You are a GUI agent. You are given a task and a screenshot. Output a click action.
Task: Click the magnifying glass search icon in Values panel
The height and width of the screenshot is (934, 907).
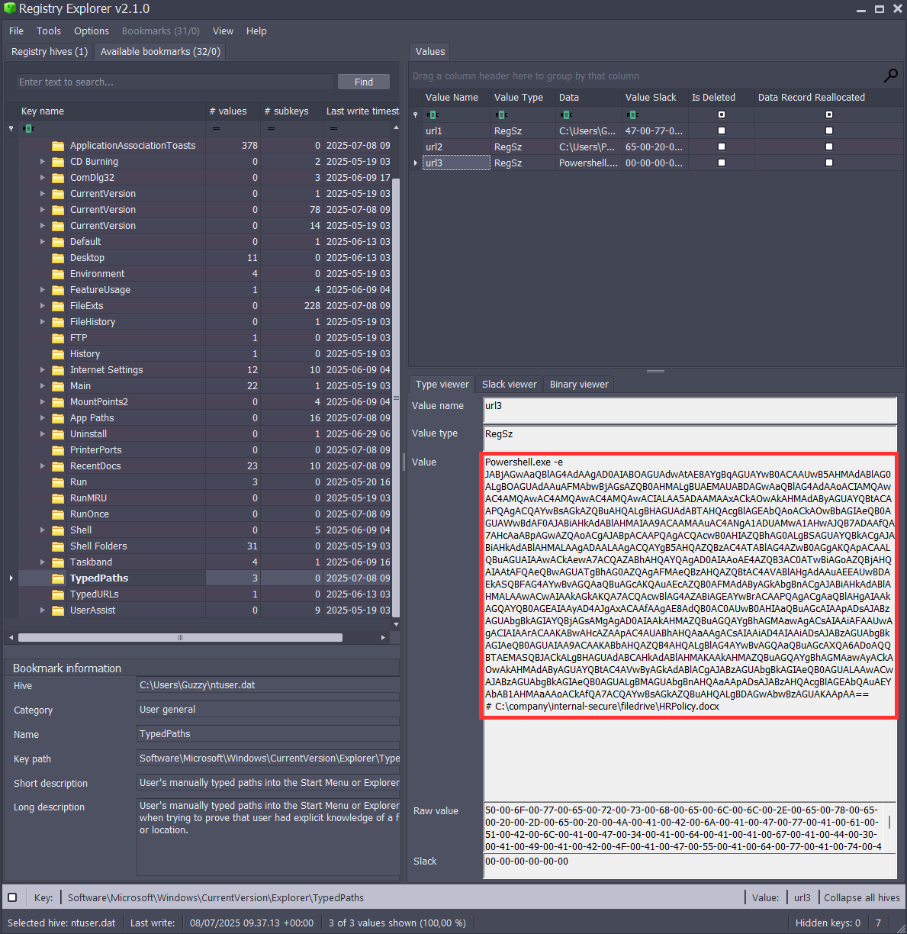[x=889, y=76]
